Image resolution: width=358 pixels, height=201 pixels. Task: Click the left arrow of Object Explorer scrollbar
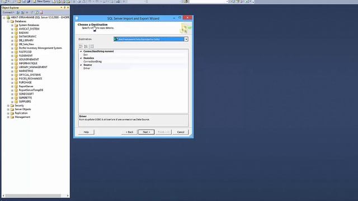pyautogui.click(x=3, y=195)
